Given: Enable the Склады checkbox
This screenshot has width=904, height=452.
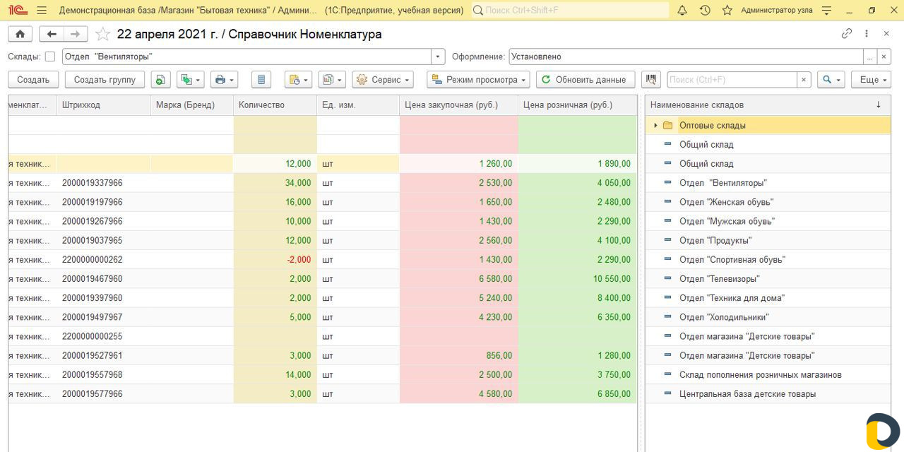Looking at the screenshot, I should click(x=48, y=56).
